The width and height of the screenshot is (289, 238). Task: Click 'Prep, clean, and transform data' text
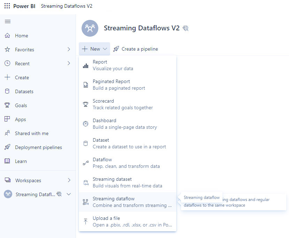pos(126,166)
